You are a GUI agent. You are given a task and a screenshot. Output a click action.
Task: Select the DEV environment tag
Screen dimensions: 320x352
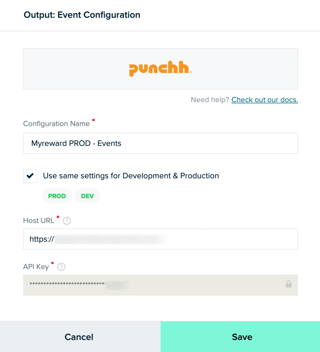pos(87,196)
